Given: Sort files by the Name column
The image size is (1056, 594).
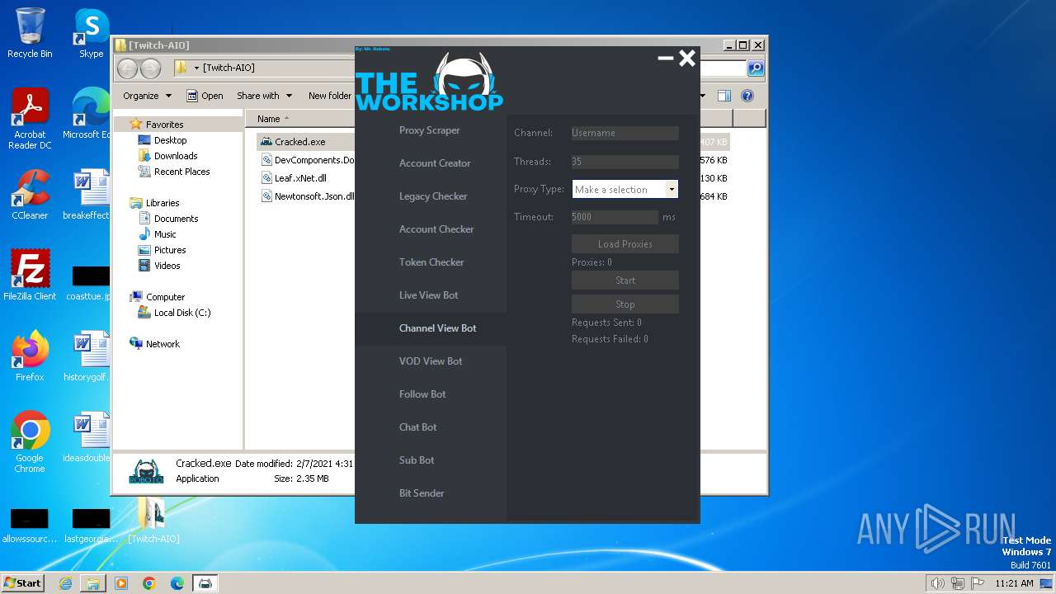Looking at the screenshot, I should tap(268, 119).
